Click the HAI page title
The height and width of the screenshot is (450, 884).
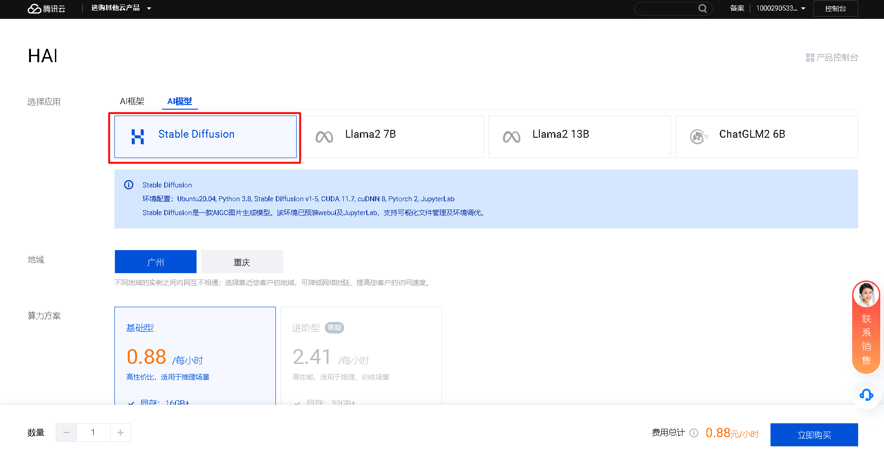(42, 56)
